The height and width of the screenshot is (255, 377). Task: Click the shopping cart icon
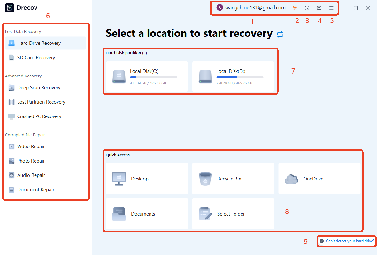click(295, 8)
